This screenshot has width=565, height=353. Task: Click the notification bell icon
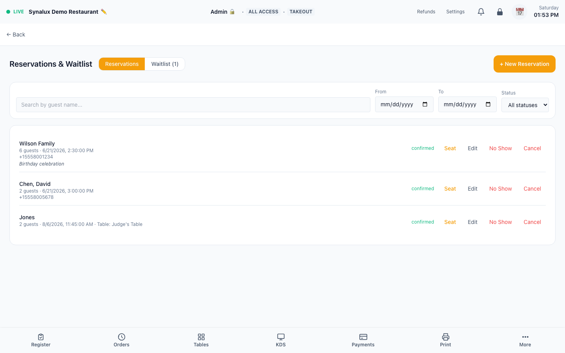[x=481, y=12]
